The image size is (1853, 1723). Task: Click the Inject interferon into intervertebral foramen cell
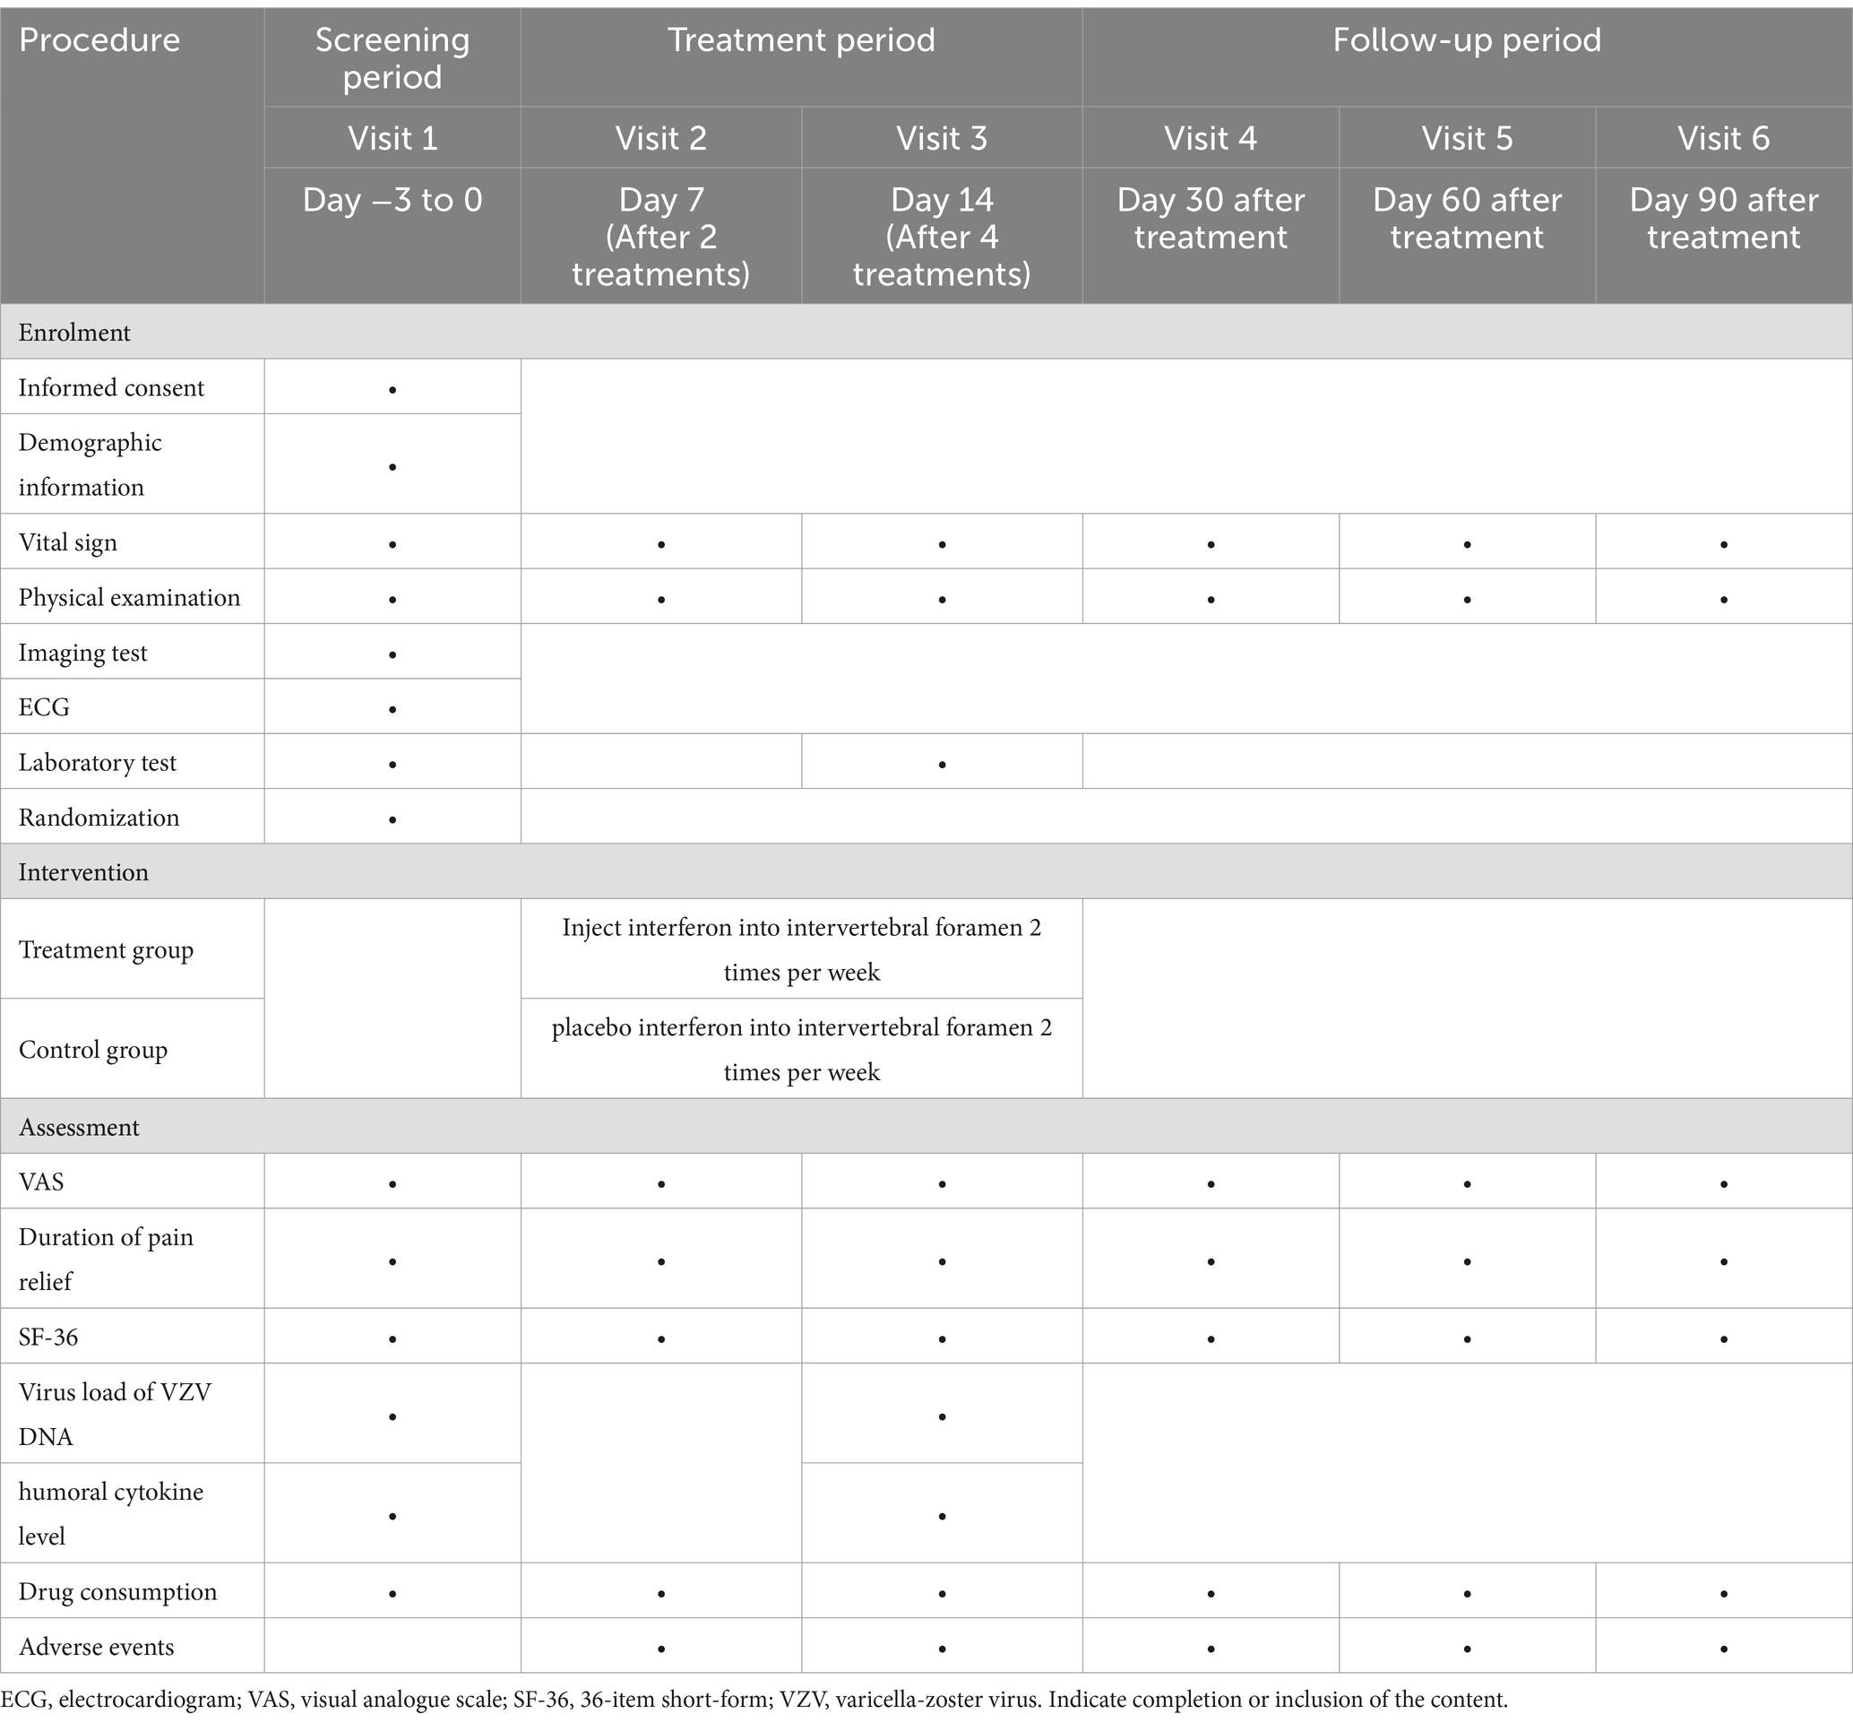pyautogui.click(x=802, y=949)
